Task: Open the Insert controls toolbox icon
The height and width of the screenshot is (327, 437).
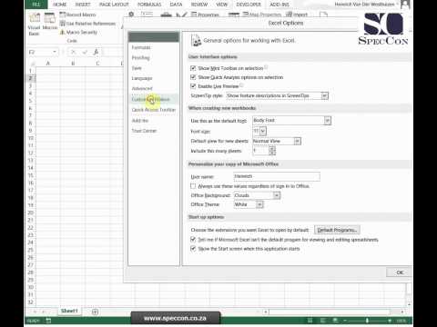Action: coord(166,15)
